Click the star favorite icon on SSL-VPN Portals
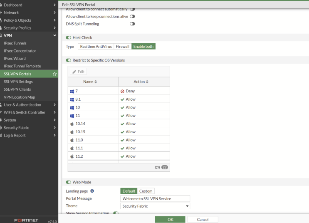 (54, 74)
